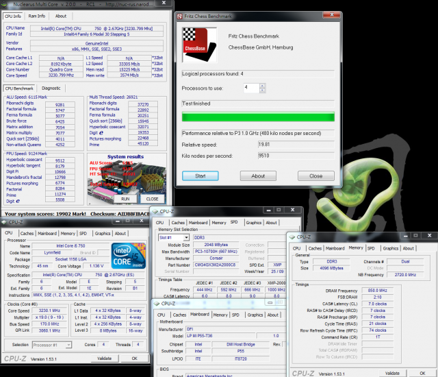Image resolution: width=438 pixels, height=377 pixels.
Task: Click the Channels # value Dual
Action: [x=405, y=261]
